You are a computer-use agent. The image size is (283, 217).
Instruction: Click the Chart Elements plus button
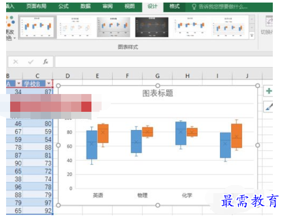pos(269,91)
